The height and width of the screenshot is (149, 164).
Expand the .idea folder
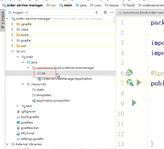pos(12,30)
